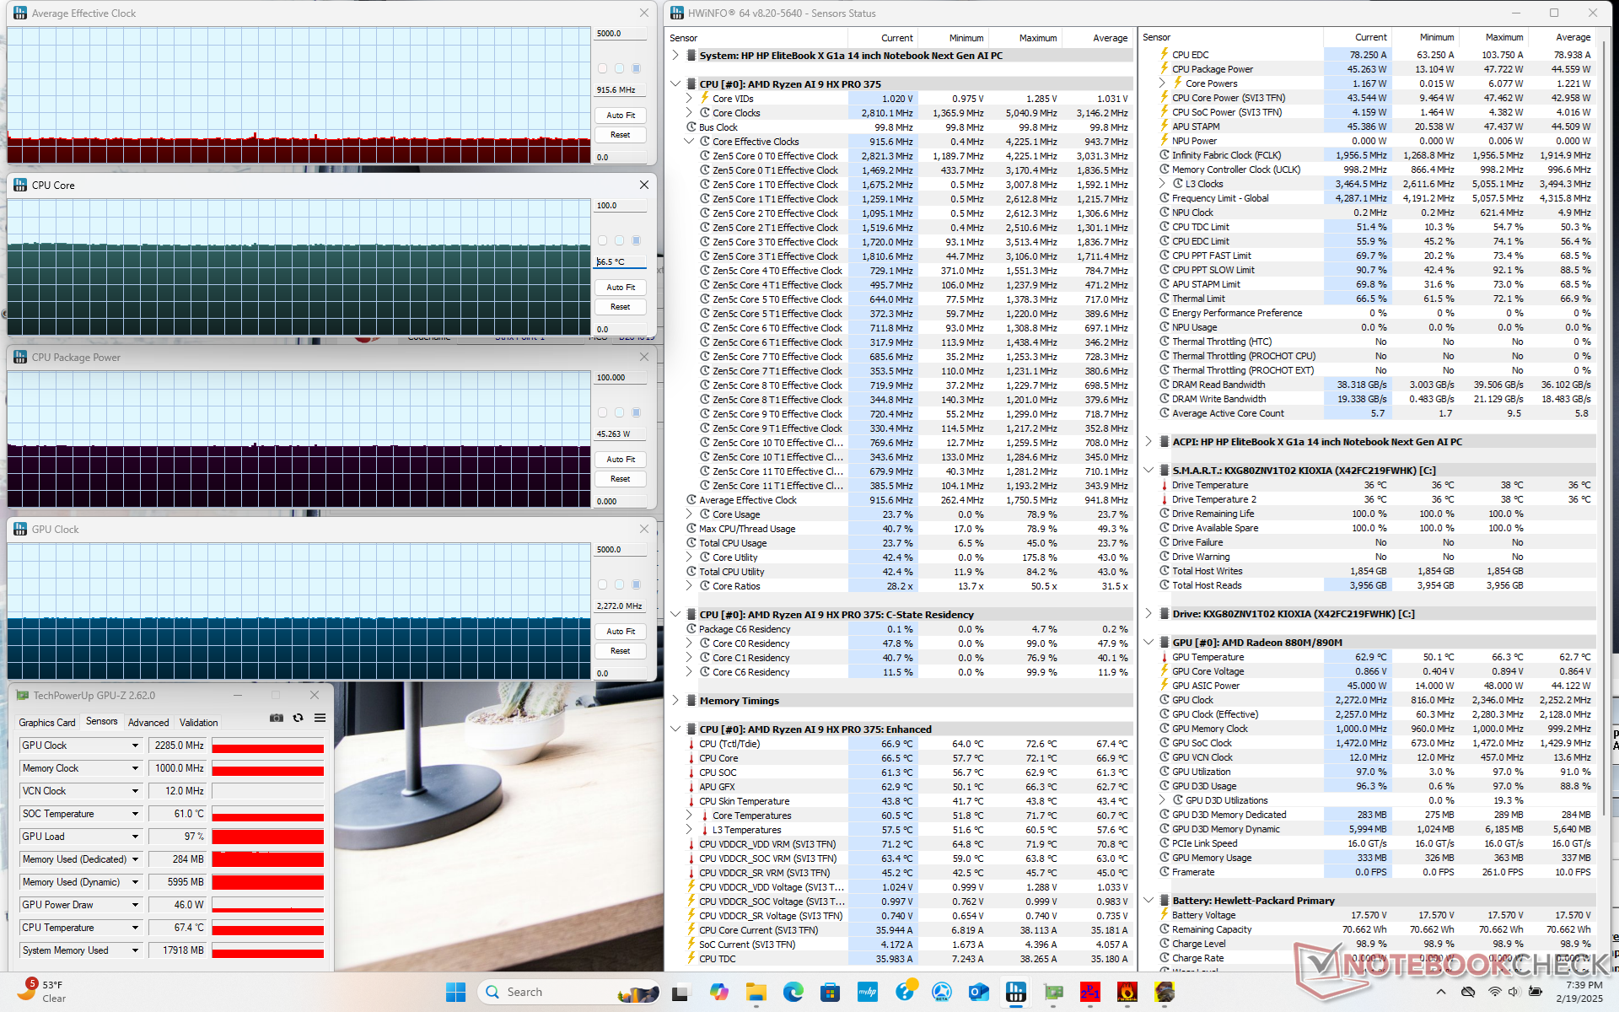Switch to the Graphics Card tab
Image resolution: width=1619 pixels, height=1012 pixels.
(x=47, y=722)
